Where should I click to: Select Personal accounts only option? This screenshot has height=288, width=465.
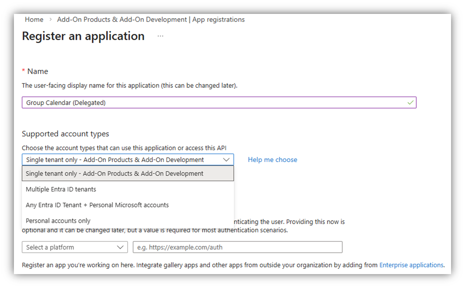[58, 221]
